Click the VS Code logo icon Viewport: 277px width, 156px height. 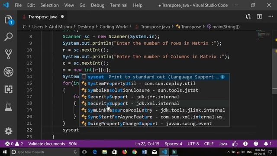coord(6,5)
